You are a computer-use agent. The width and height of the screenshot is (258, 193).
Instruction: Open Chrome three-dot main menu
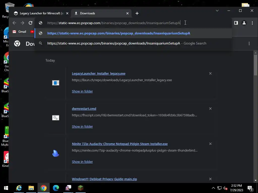click(x=252, y=23)
